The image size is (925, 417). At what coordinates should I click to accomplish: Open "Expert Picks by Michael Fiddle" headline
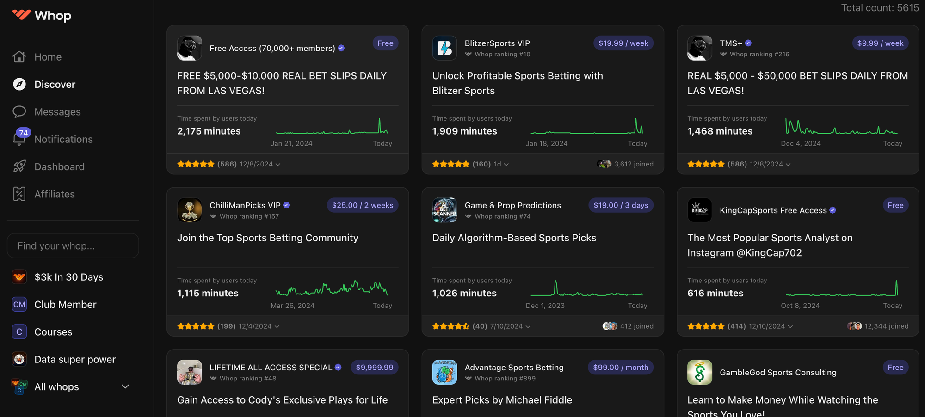[x=502, y=400]
